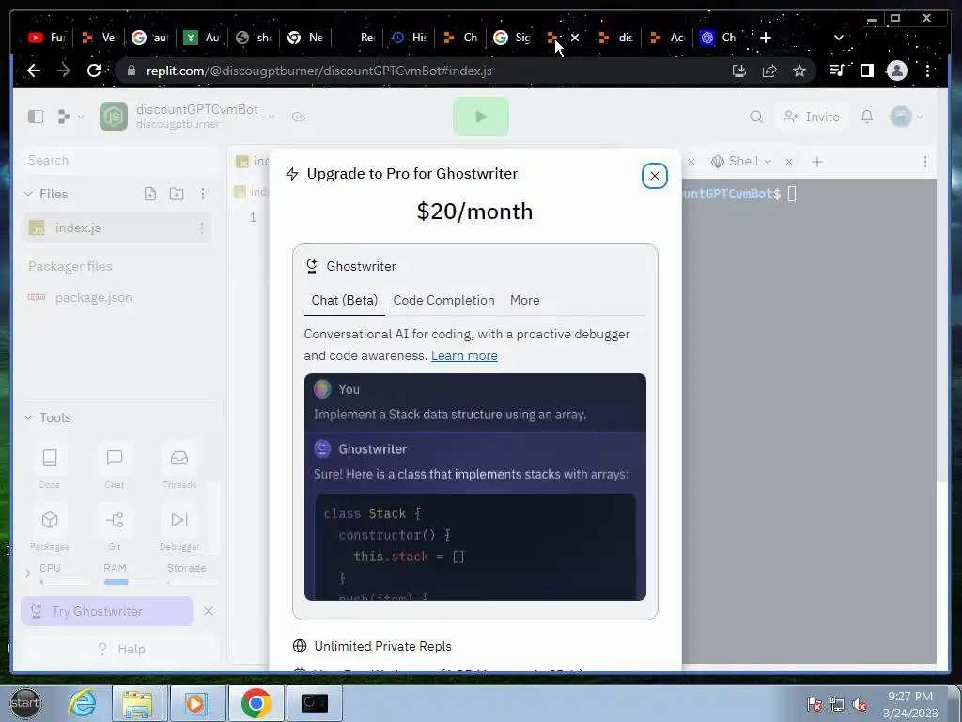Click into the shell terminal prompt

(x=791, y=194)
